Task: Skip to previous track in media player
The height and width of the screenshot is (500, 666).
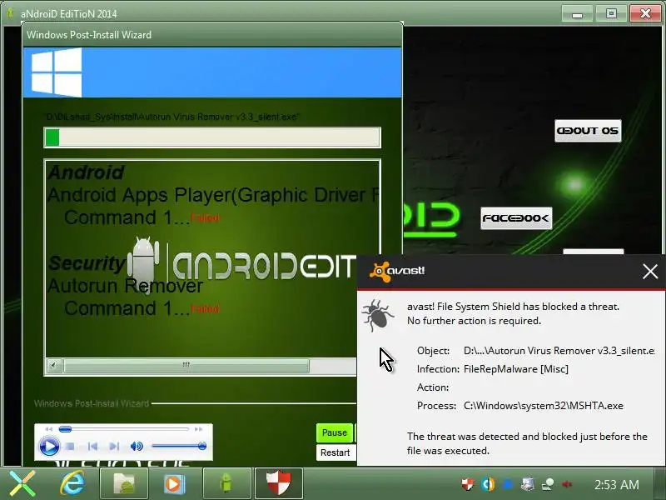Action: click(92, 446)
